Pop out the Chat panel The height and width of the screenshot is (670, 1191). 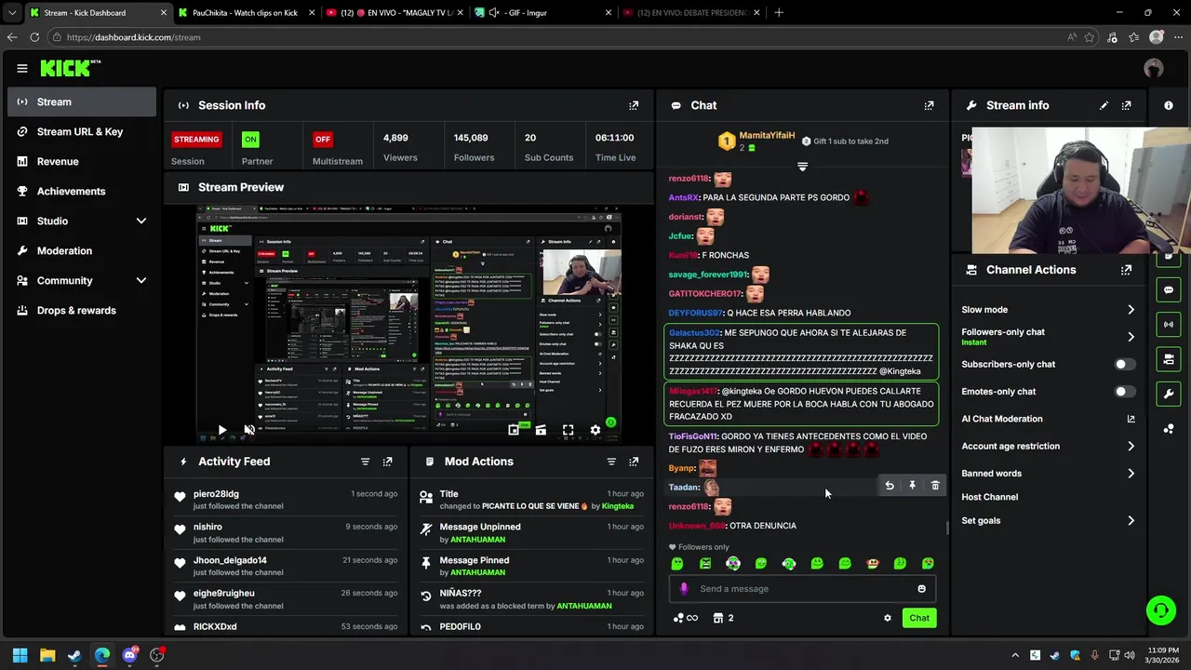(x=929, y=105)
